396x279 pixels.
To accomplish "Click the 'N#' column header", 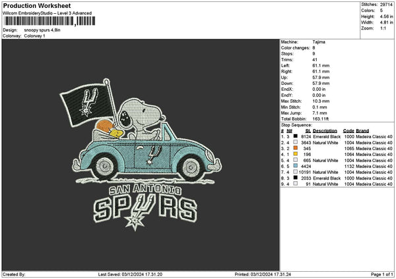I will 289,131.
